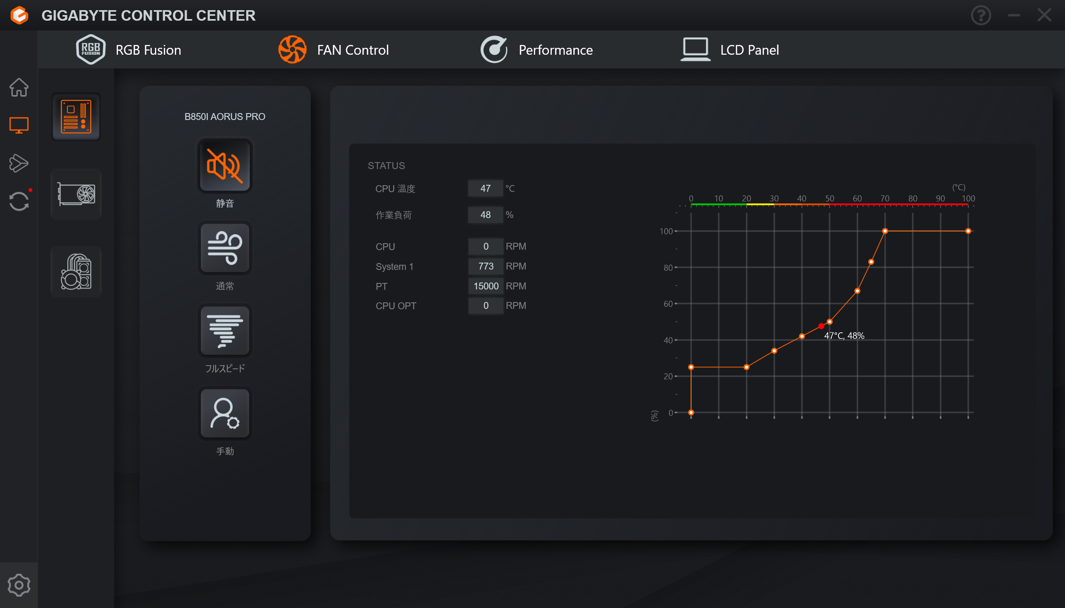
Task: Select the Full Speed (フルスピード) fan mode
Action: [225, 331]
